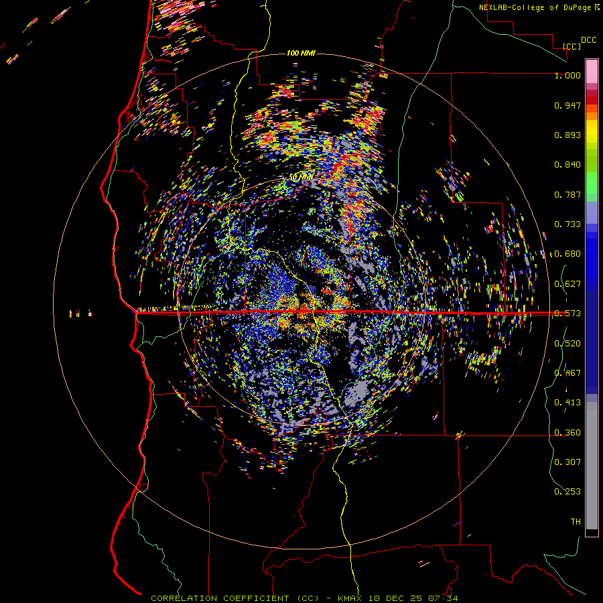
Task: Select the 0.840 scale value
Action: click(567, 165)
